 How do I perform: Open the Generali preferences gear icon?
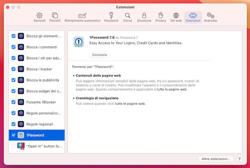pyautogui.click(x=39, y=16)
